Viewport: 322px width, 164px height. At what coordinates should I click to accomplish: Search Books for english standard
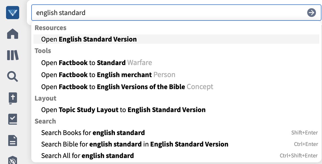pyautogui.click(x=176, y=133)
